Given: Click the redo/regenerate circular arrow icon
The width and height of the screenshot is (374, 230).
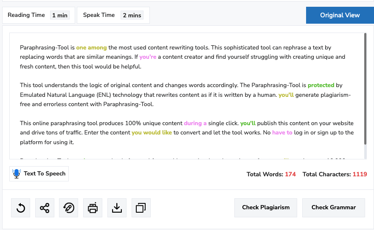Looking at the screenshot, I should 20,208.
